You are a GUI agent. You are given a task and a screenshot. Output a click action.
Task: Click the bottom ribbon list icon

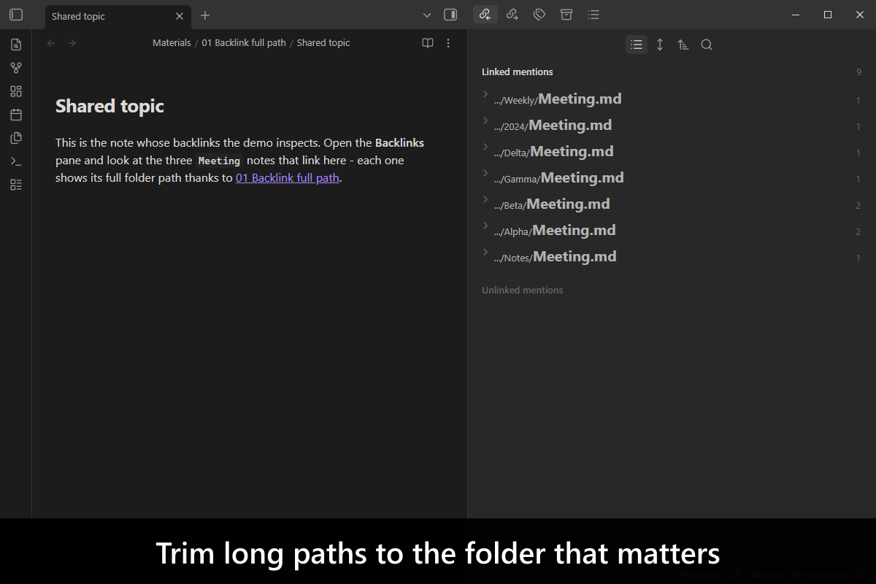click(x=16, y=185)
